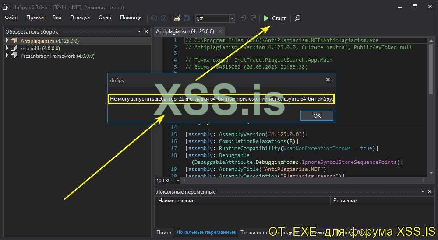Select PresentationFramework (4.0.0.0) in assembly tree
The image size is (438, 240).
57,56
